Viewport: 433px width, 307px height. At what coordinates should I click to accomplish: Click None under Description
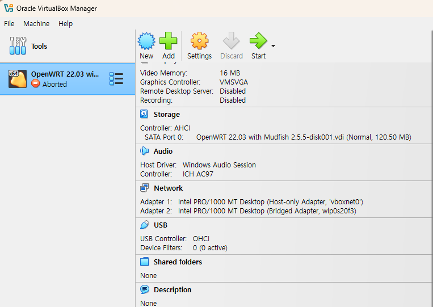point(148,303)
